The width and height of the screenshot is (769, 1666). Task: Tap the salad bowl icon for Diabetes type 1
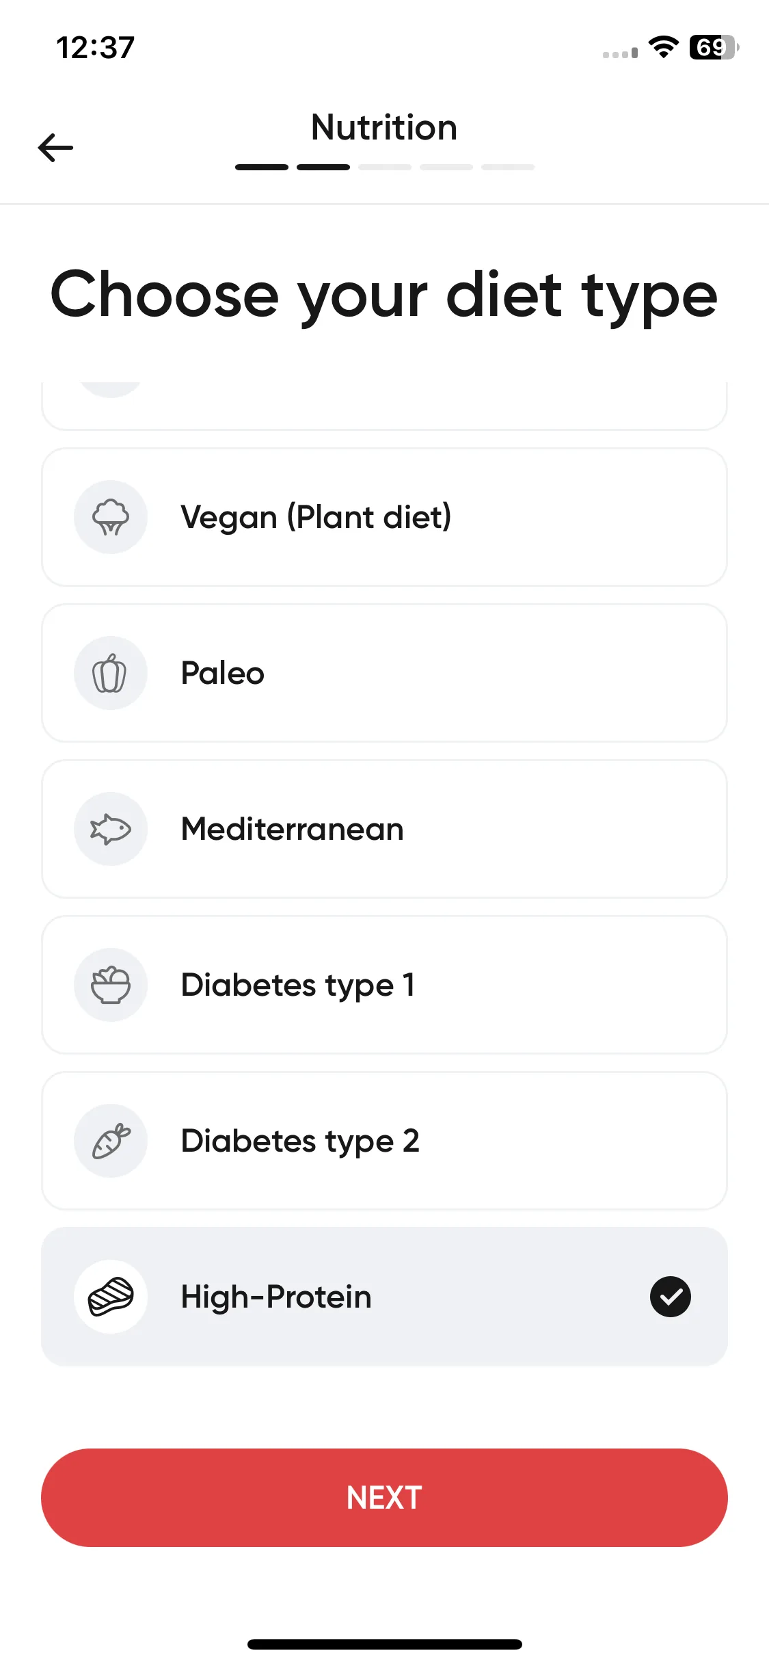click(111, 985)
